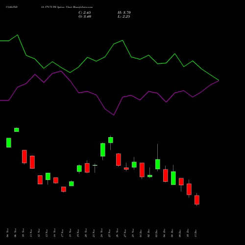The height and width of the screenshot is (245, 245).
Task: Click the doji candle above 21 Nov
Action: [95, 166]
